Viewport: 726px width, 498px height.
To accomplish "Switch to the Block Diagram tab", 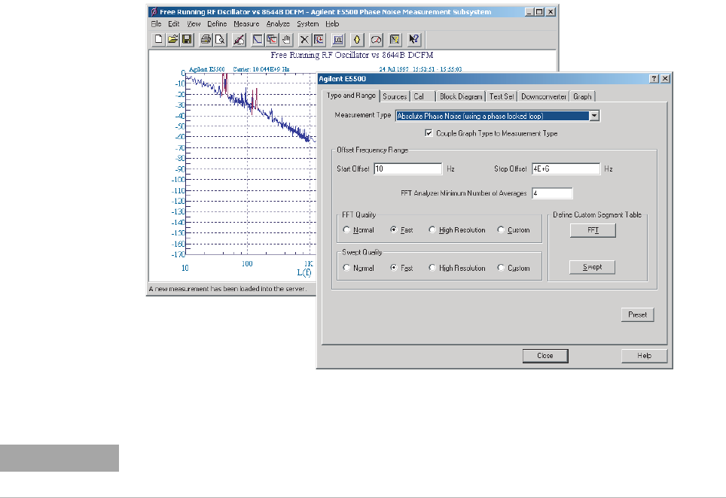I will point(460,96).
